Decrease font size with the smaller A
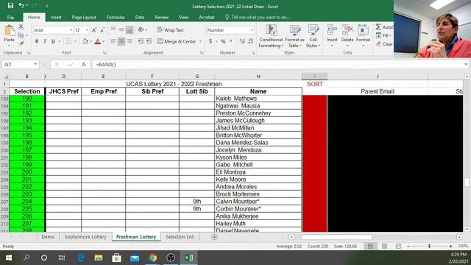The width and height of the screenshot is (471, 265). (102, 30)
